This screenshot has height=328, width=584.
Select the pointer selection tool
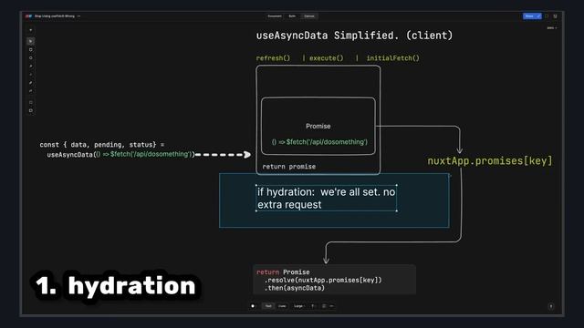30,41
